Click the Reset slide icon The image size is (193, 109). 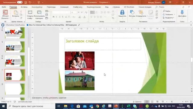tap(47, 15)
